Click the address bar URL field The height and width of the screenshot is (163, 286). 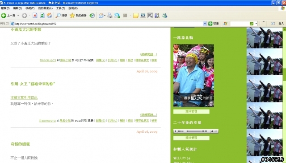point(109,24)
